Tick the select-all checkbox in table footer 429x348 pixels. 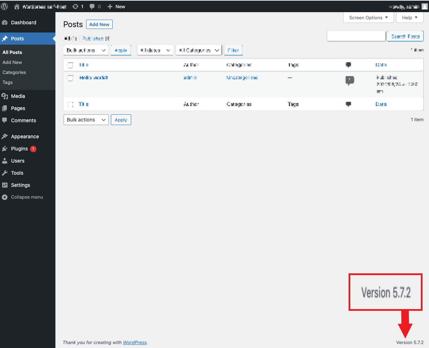point(70,104)
